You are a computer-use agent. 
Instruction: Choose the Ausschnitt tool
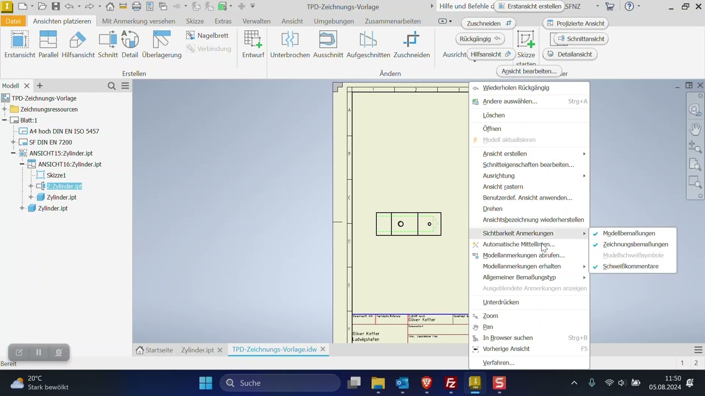tap(328, 45)
